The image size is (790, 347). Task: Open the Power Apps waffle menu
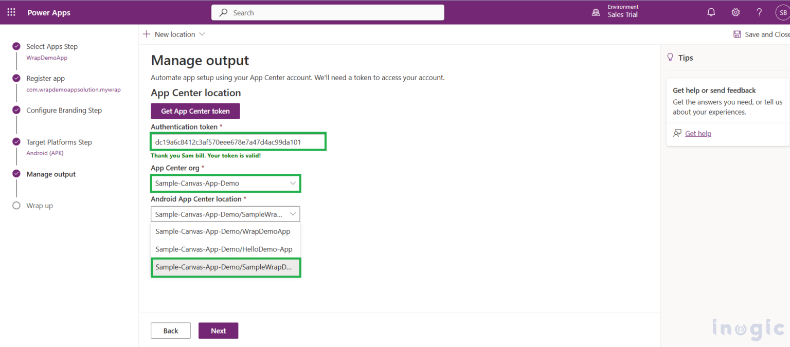(11, 12)
